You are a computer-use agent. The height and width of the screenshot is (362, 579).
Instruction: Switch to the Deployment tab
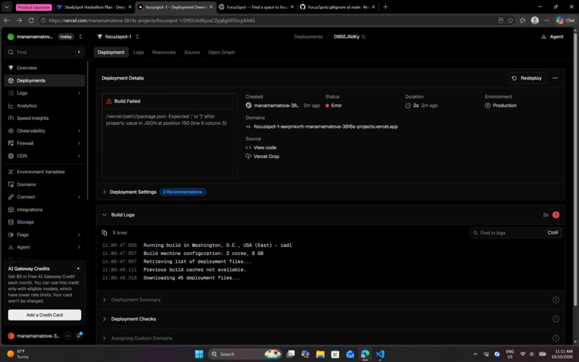point(111,52)
